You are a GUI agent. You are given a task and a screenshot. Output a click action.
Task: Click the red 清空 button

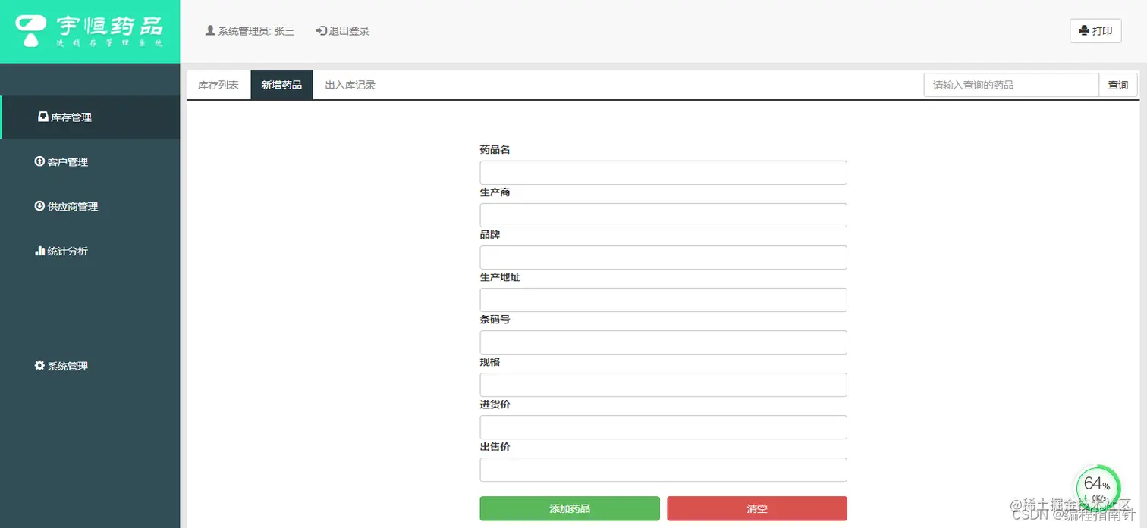click(757, 508)
